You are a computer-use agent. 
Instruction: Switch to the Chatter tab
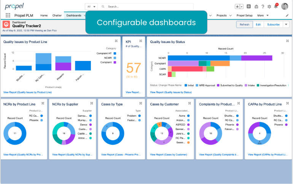point(57,16)
